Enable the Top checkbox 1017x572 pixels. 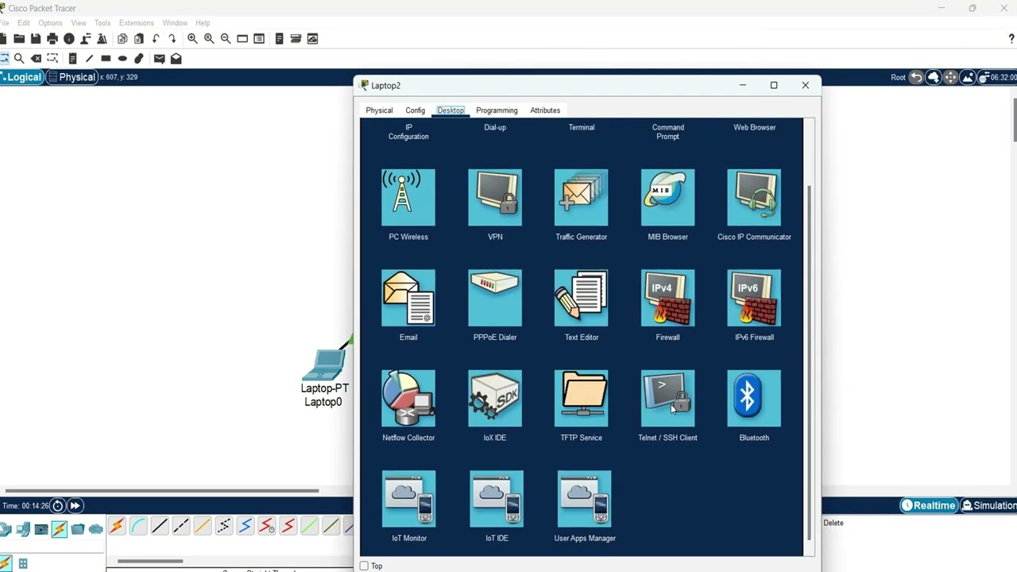(364, 566)
